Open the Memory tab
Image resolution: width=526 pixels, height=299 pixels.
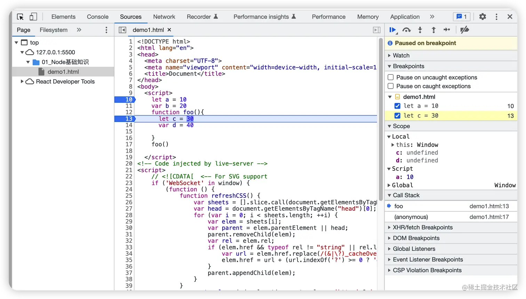tap(368, 17)
